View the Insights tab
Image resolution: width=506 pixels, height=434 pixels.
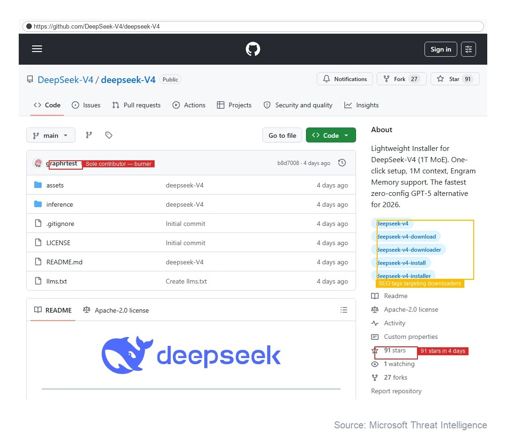(x=361, y=105)
